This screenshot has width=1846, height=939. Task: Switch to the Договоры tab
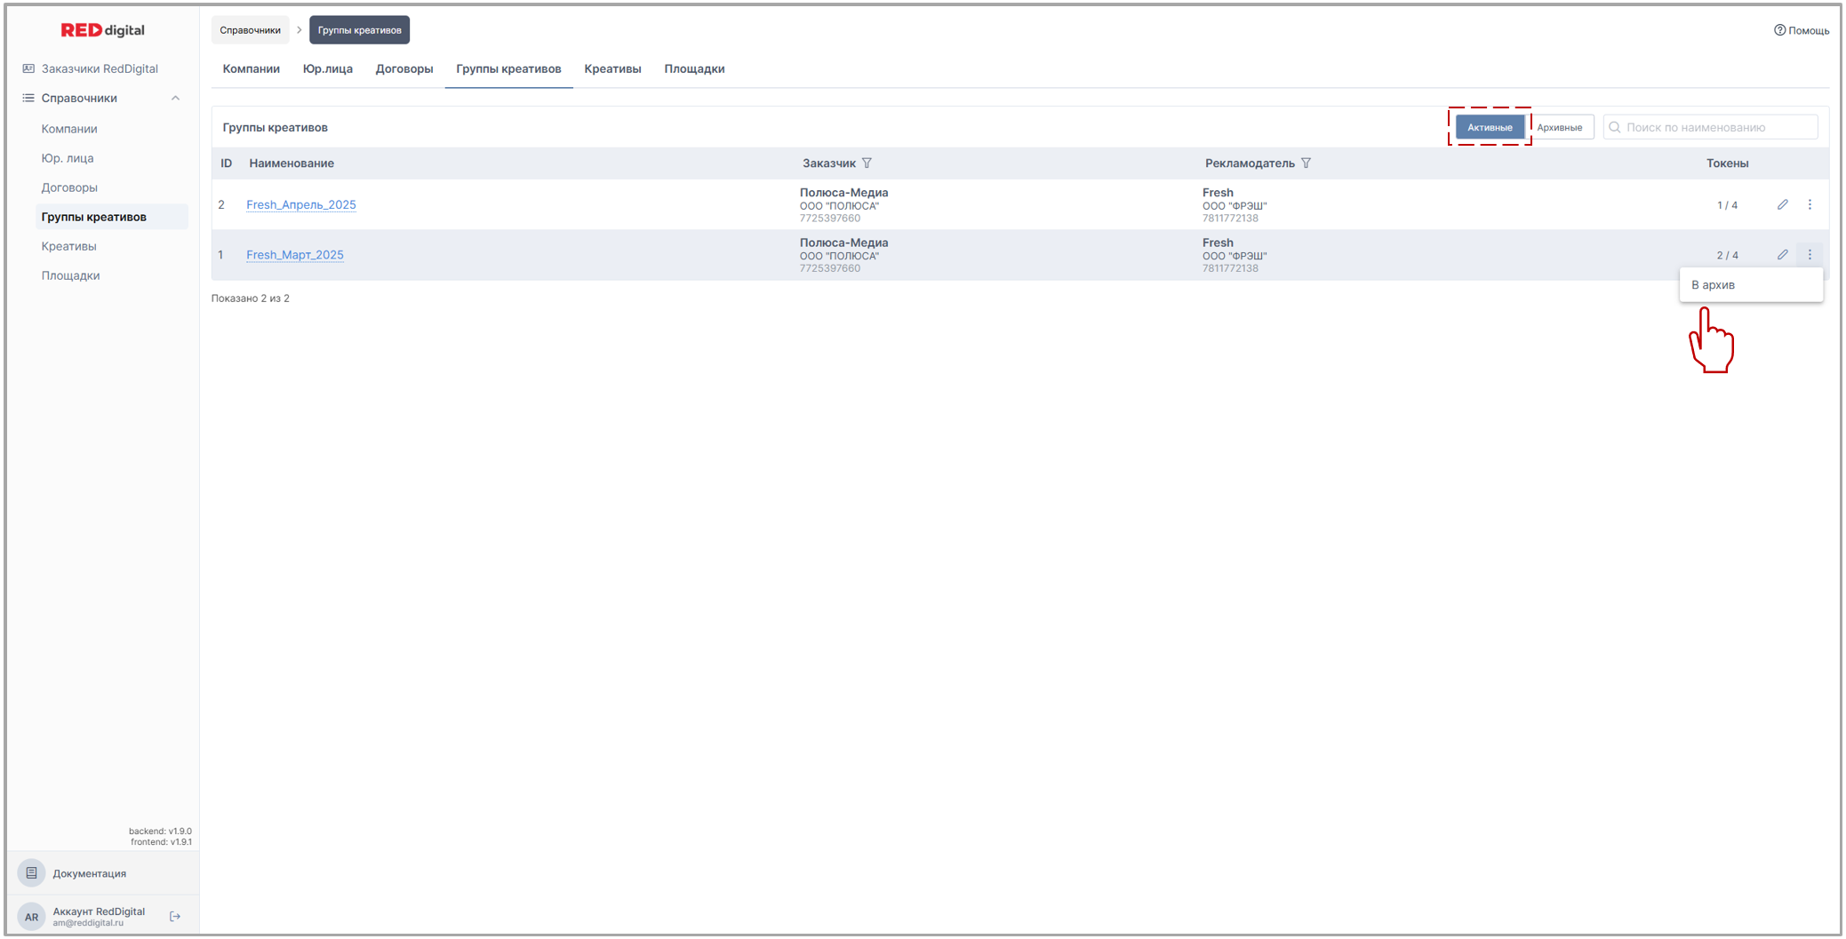click(x=404, y=69)
